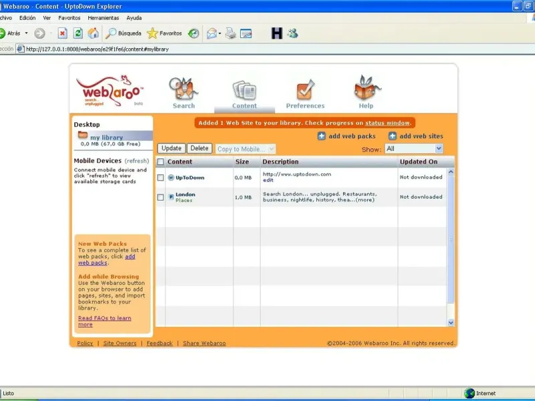This screenshot has height=401, width=535.
Task: Toggle the select-all Content header checkbox
Action: 160,162
